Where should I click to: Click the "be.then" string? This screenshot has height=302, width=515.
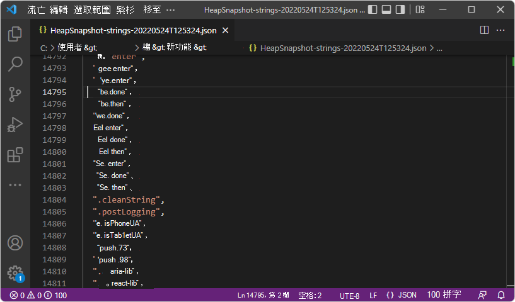[x=113, y=104]
